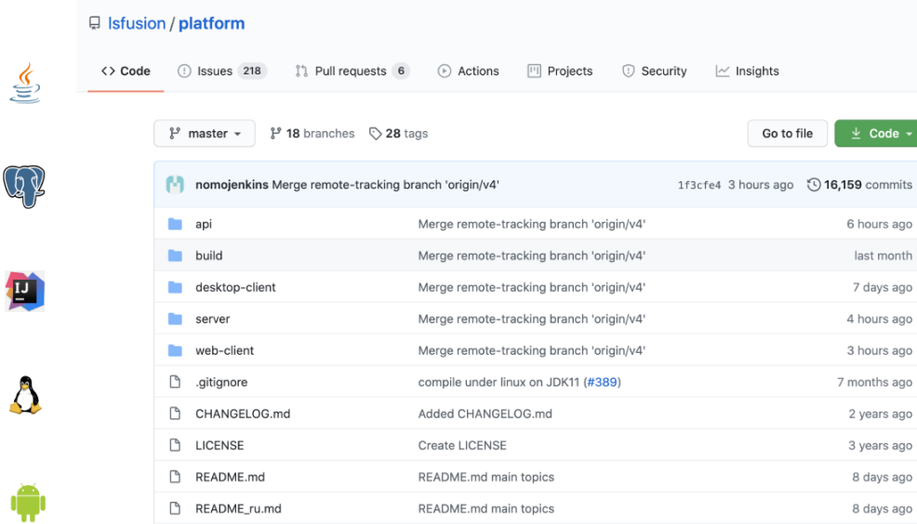Image resolution: width=917 pixels, height=524 pixels.
Task: Click the README.md file icon
Action: (175, 476)
